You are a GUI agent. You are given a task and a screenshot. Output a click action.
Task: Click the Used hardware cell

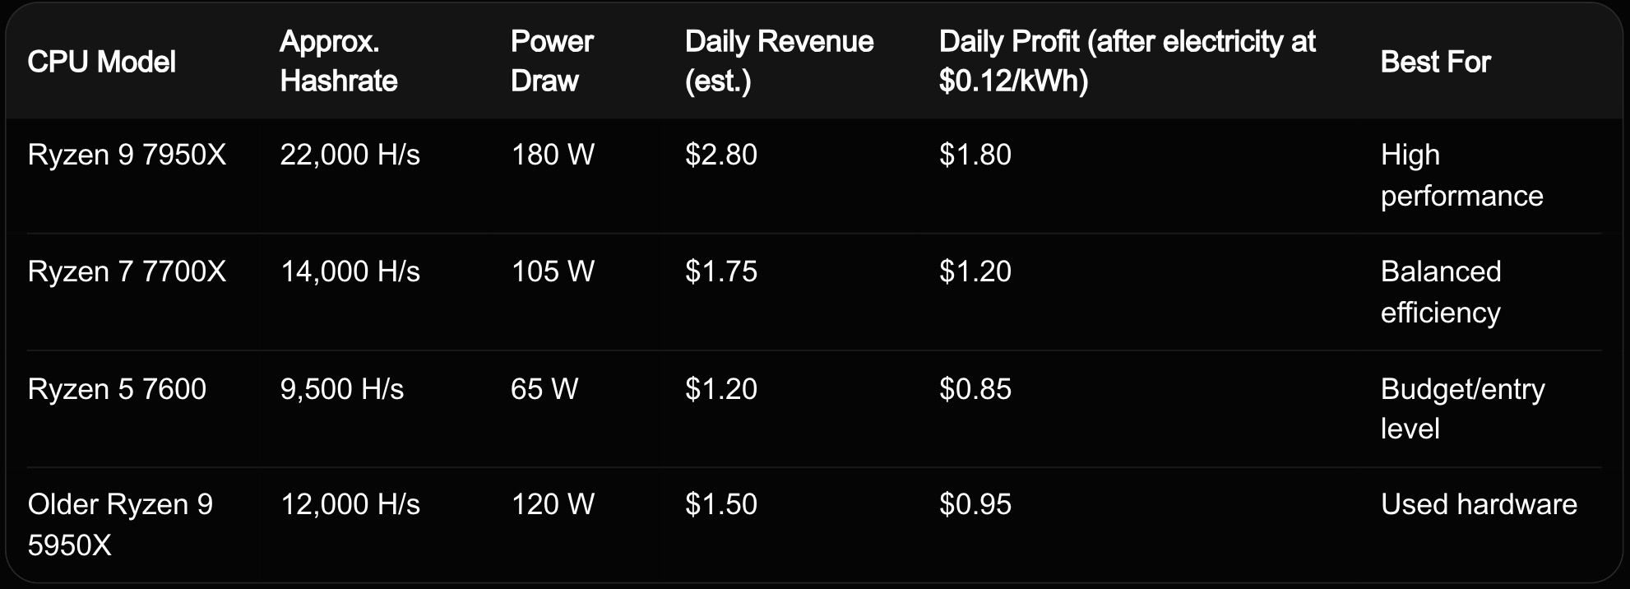[1478, 504]
